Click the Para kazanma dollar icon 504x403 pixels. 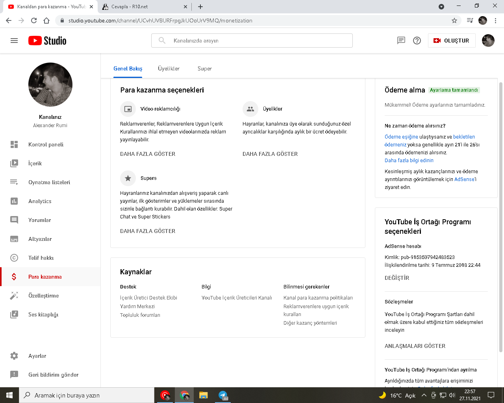pos(14,277)
